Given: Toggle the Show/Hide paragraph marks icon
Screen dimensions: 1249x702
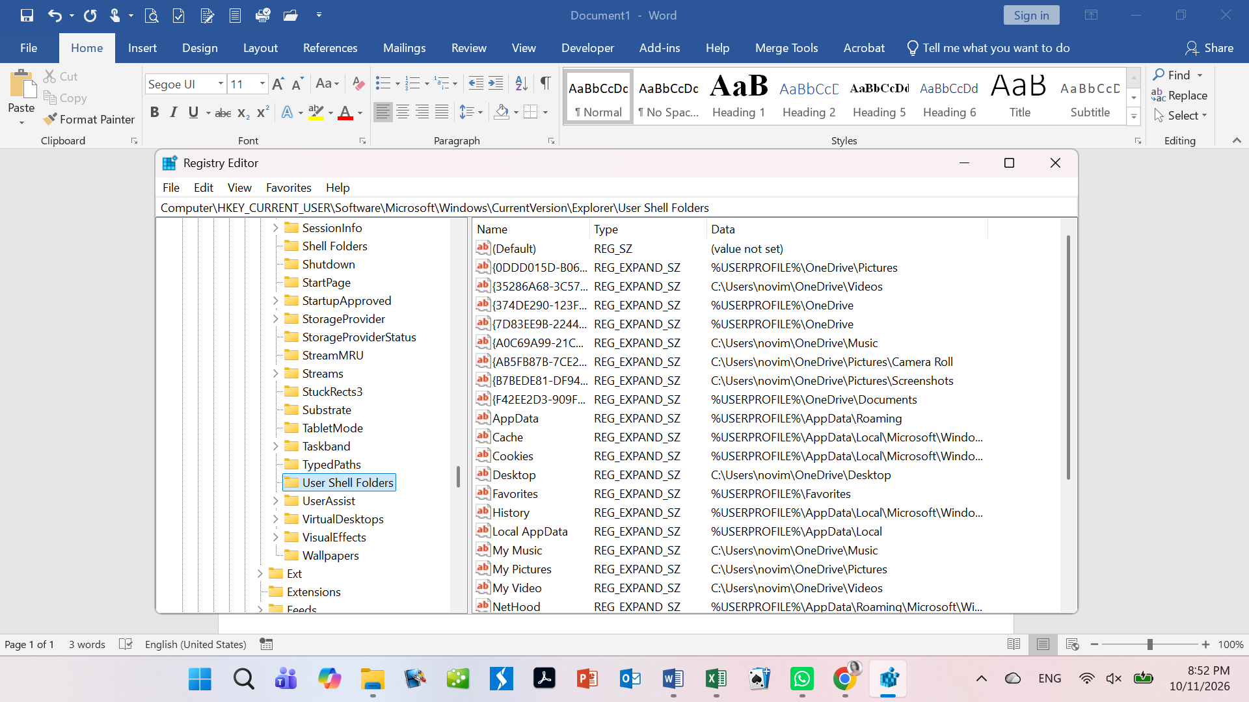Looking at the screenshot, I should point(545,83).
